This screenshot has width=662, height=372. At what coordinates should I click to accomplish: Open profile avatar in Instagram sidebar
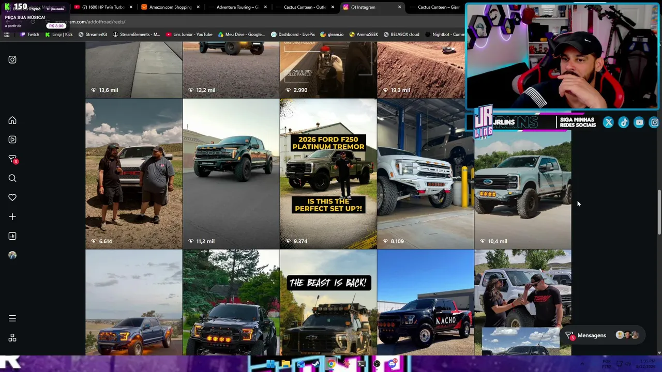point(12,255)
